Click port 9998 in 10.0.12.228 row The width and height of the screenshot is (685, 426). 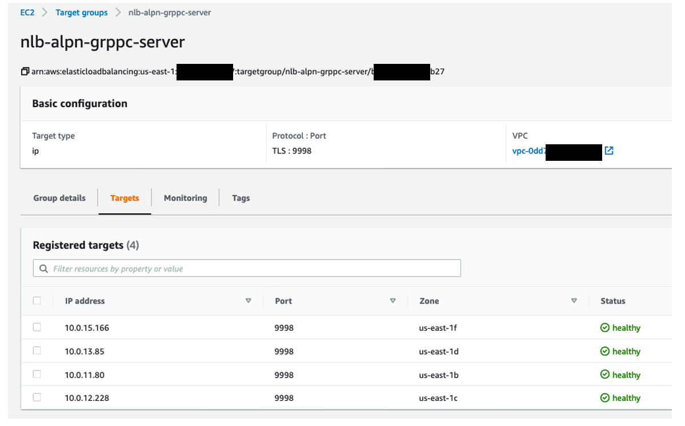coord(284,398)
